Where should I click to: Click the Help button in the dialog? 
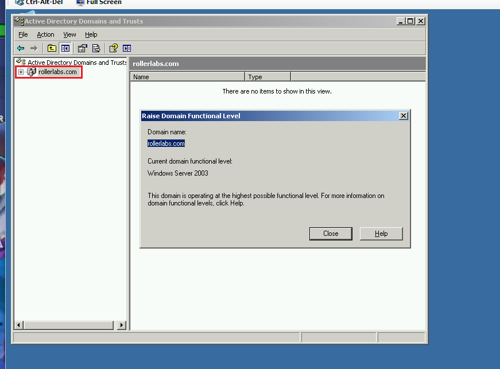pos(381,234)
